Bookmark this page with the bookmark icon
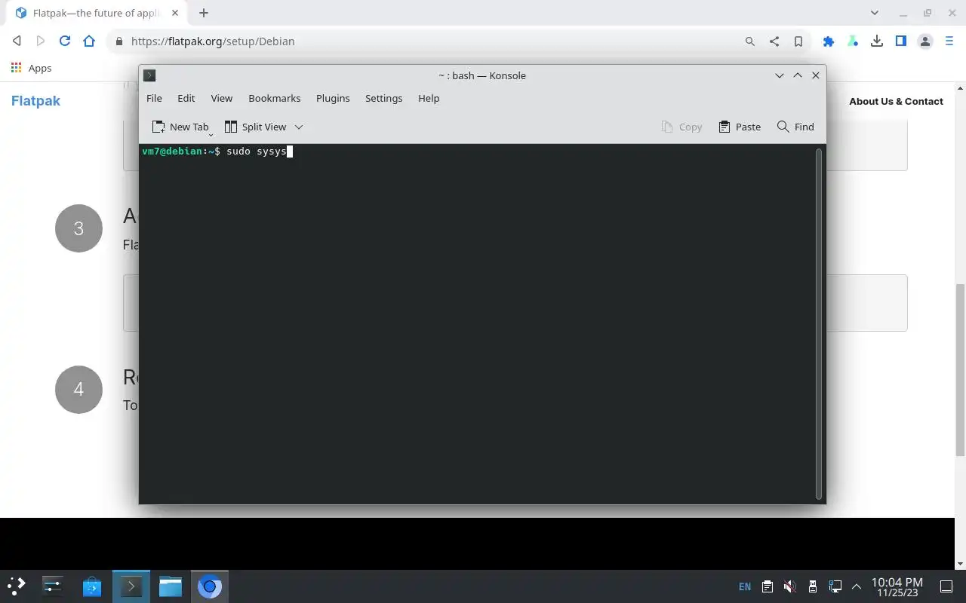Viewport: 966px width, 603px height. [798, 41]
